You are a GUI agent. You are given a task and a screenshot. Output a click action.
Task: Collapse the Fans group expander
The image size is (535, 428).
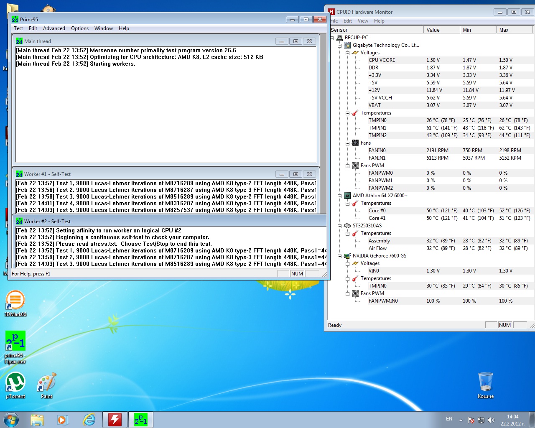347,143
